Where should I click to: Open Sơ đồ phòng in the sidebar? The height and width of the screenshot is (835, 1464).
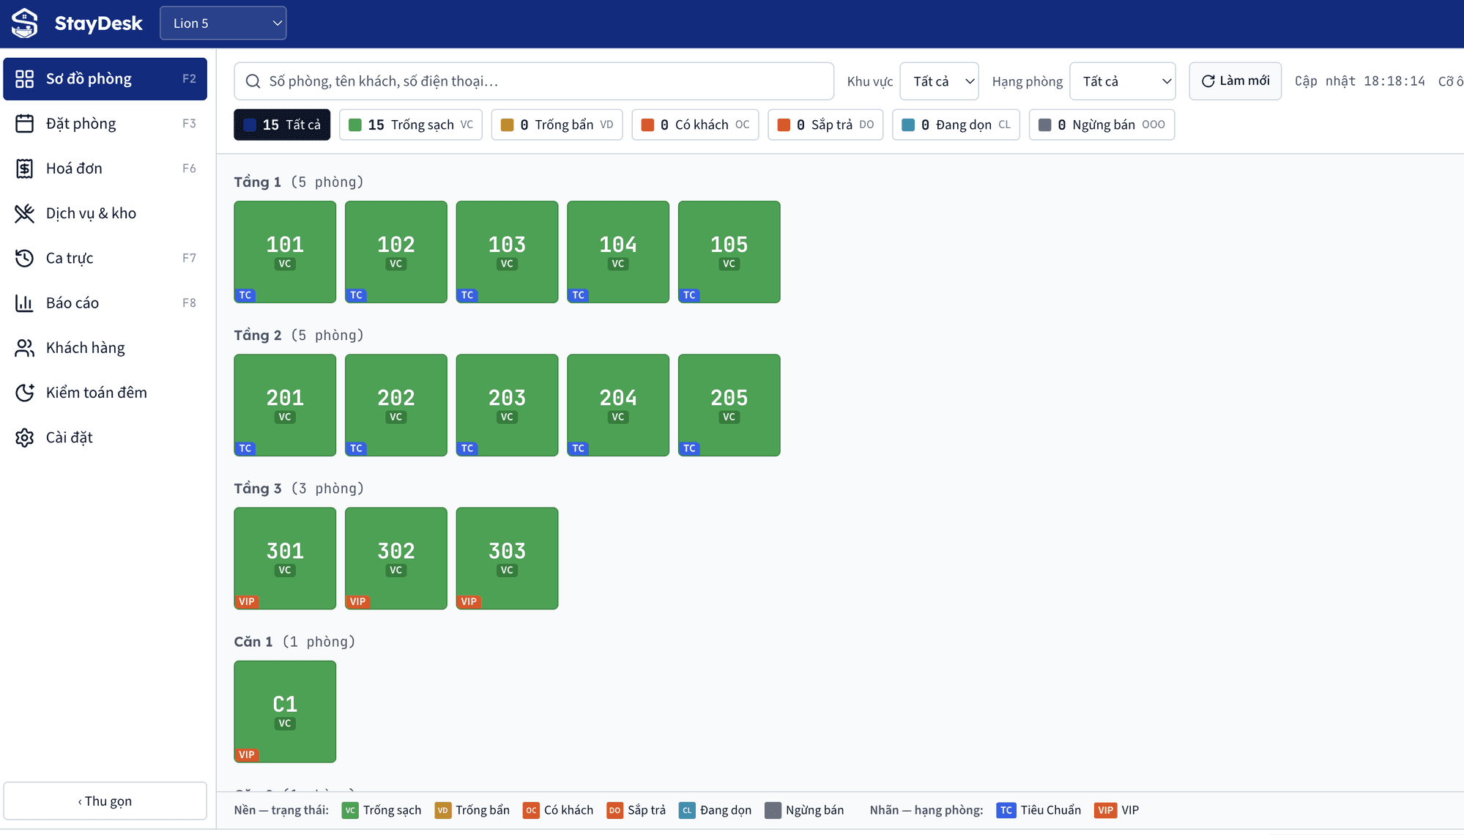click(105, 79)
